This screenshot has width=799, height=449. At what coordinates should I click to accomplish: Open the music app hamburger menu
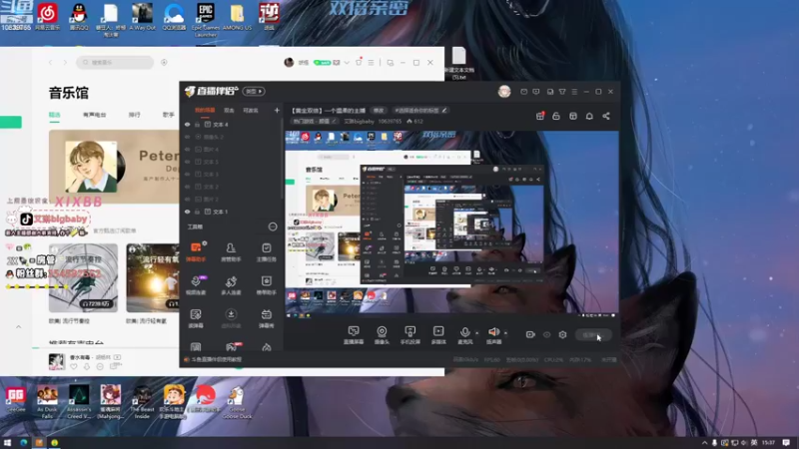click(x=371, y=62)
